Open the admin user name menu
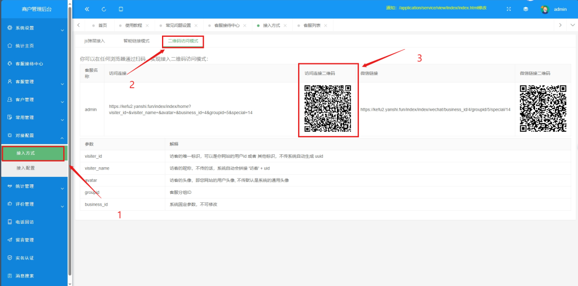The image size is (578, 286). tap(561, 9)
